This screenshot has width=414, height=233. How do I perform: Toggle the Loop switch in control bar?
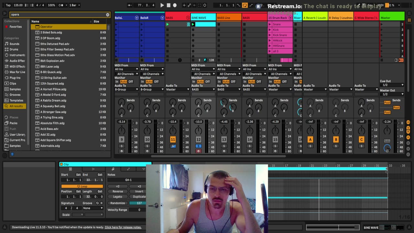[245, 5]
